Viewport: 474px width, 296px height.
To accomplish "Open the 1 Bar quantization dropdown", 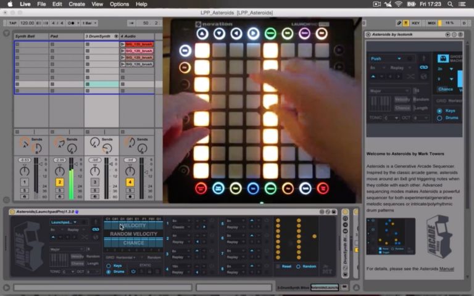I will coord(89,23).
